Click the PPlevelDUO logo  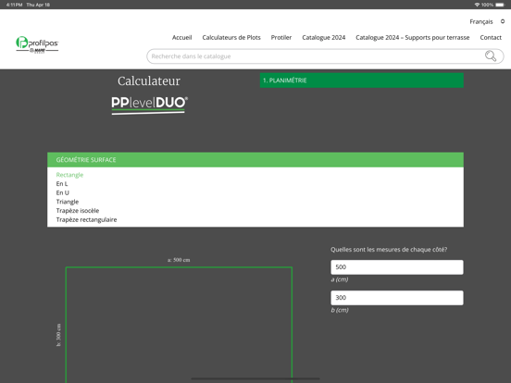pos(150,105)
